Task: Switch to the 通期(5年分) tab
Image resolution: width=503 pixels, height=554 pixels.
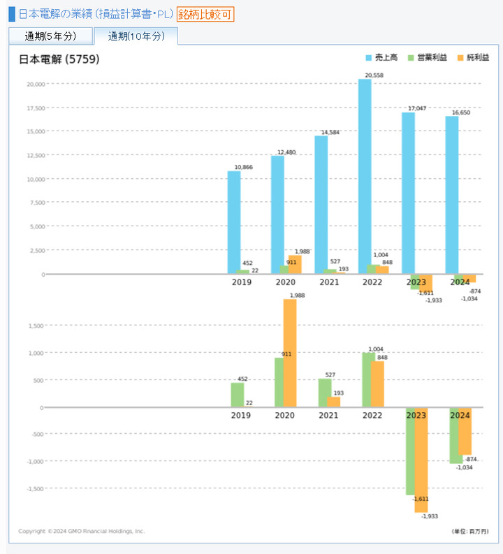Action: (x=50, y=36)
